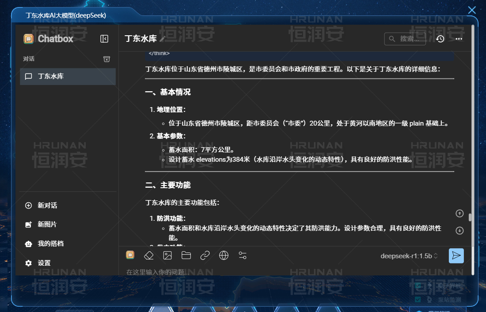Open the history clock icon in header
Viewport: 486px width, 312px height.
pyautogui.click(x=440, y=39)
